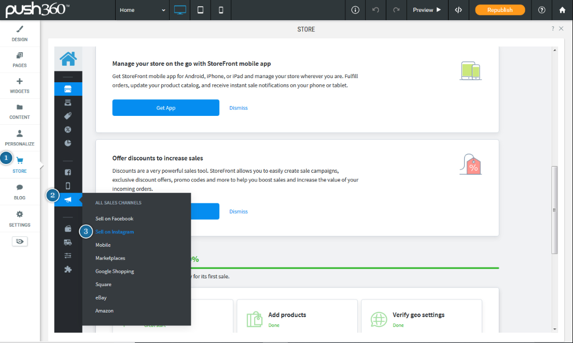Open the discounts percent icon in store menu

pos(68,129)
